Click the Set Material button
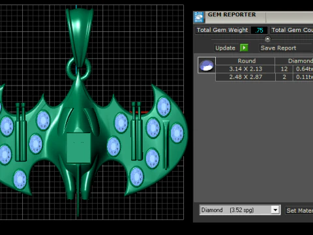The image size is (313, 235). [299, 210]
